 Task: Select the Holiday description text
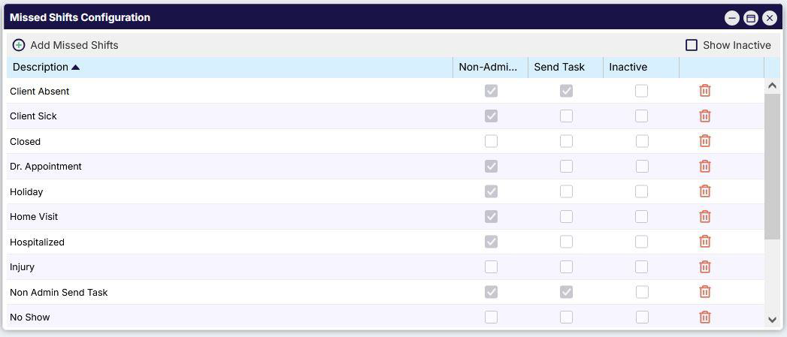pos(26,191)
